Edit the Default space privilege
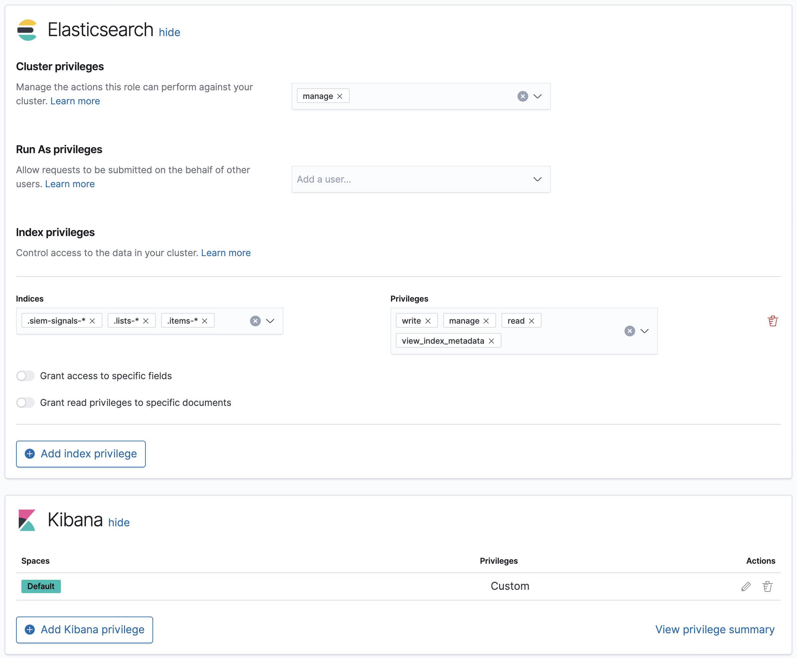 tap(746, 586)
